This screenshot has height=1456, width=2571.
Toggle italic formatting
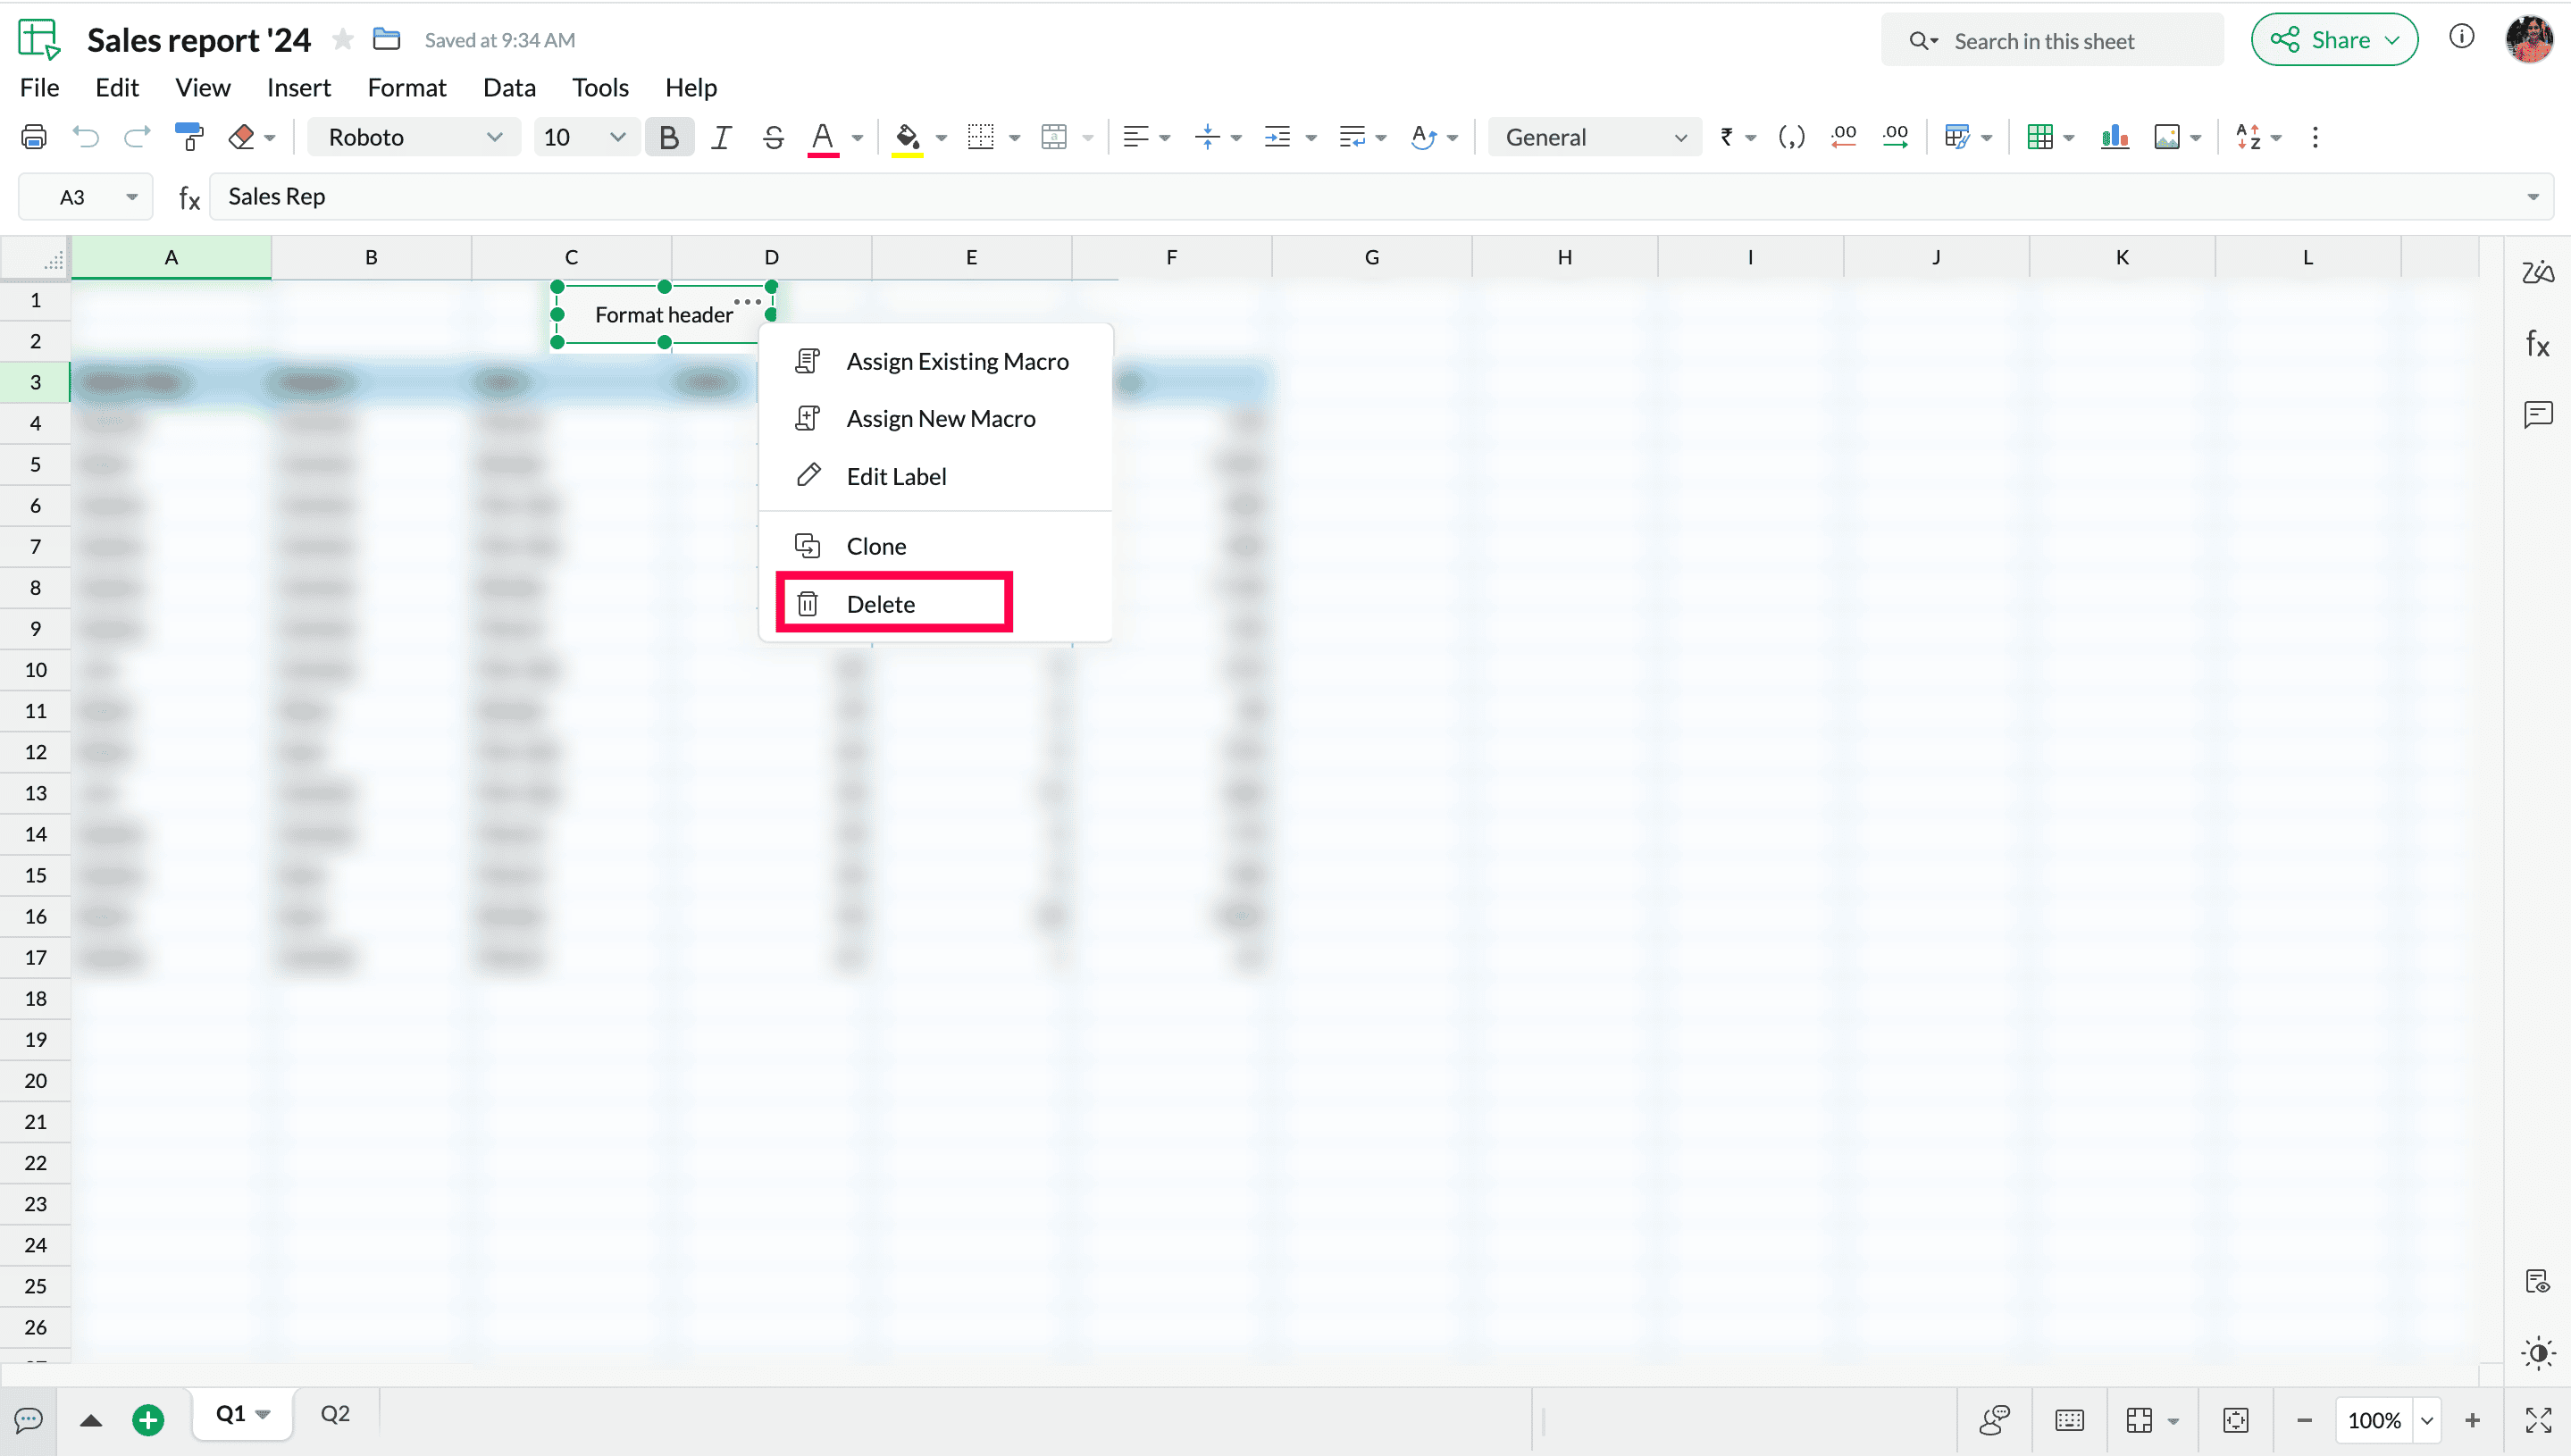pos(721,137)
